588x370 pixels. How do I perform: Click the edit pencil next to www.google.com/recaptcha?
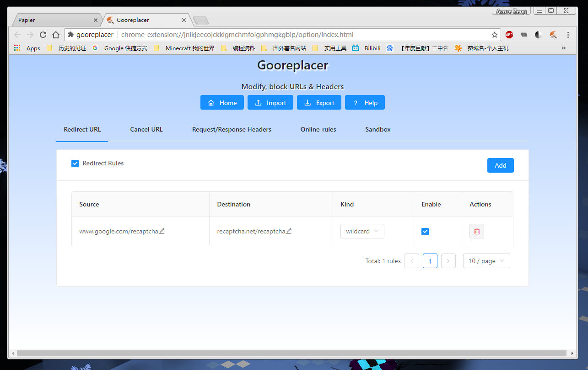162,231
